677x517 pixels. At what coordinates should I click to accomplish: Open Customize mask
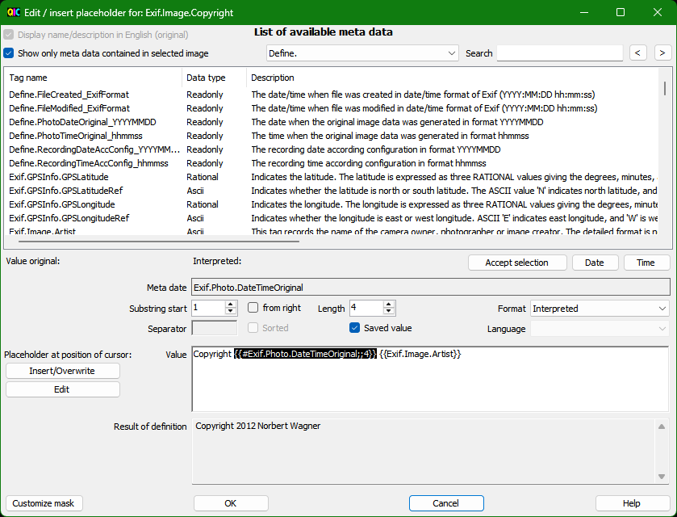(44, 503)
